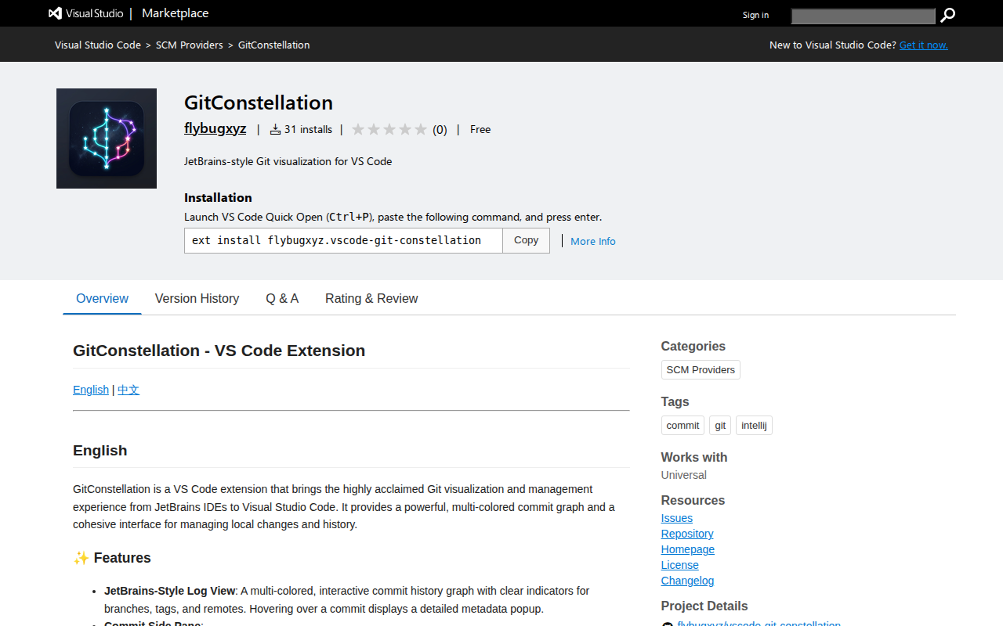Copy the ext install command

coord(526,240)
